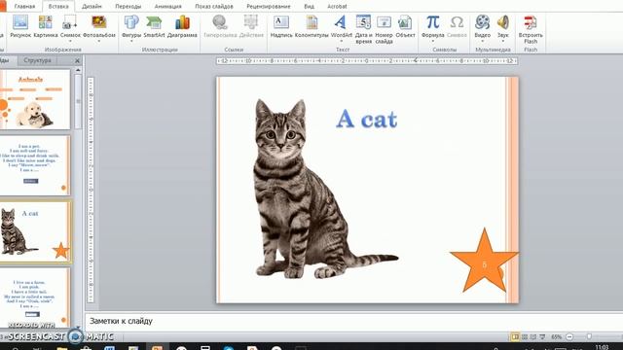The width and height of the screenshot is (623, 350).
Task: Open the Вид ribbon tab
Action: coord(309,7)
